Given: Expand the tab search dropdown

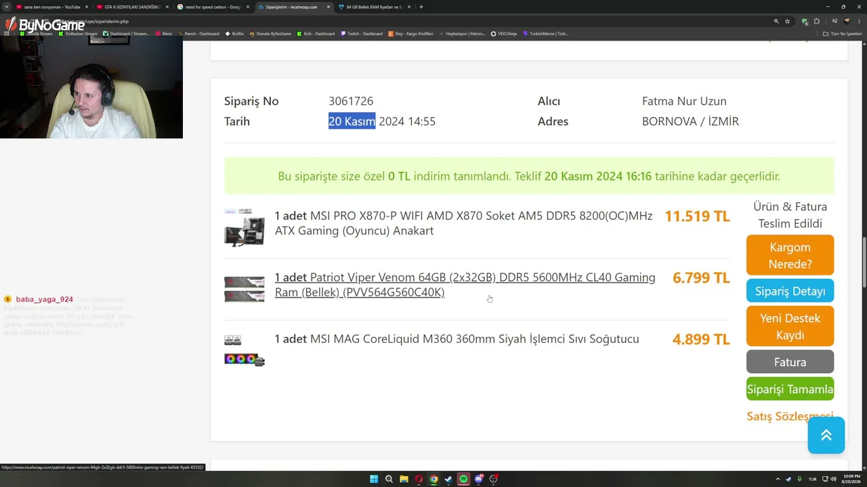Looking at the screenshot, I should tap(7, 7).
